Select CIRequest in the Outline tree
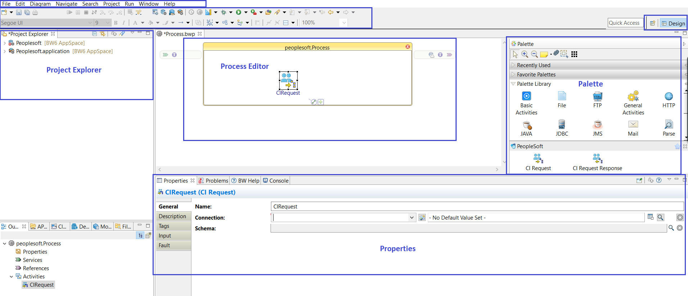The image size is (688, 296). tap(38, 285)
